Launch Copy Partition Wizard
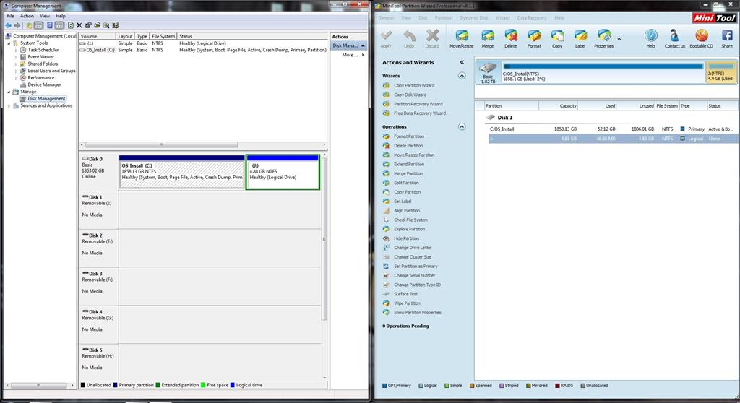 (414, 86)
